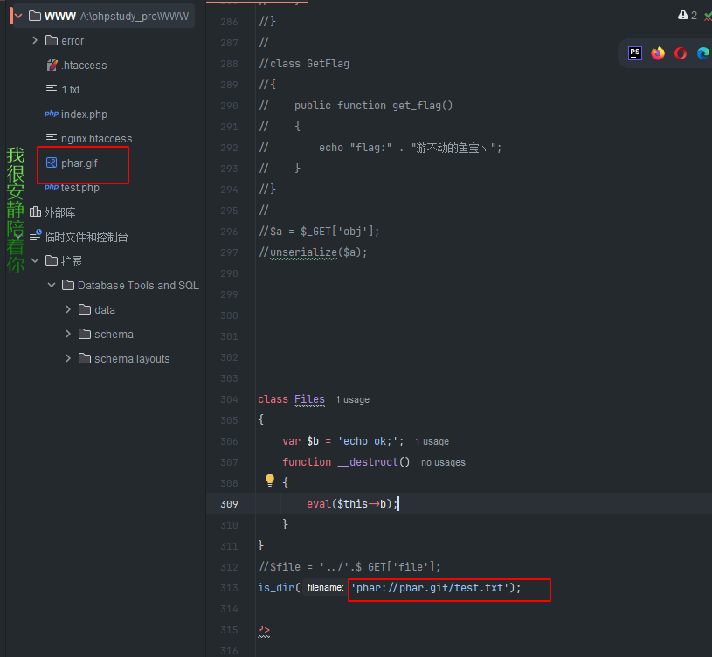Select the nginx.htaccess file
Image resolution: width=712 pixels, height=657 pixels.
pos(96,139)
